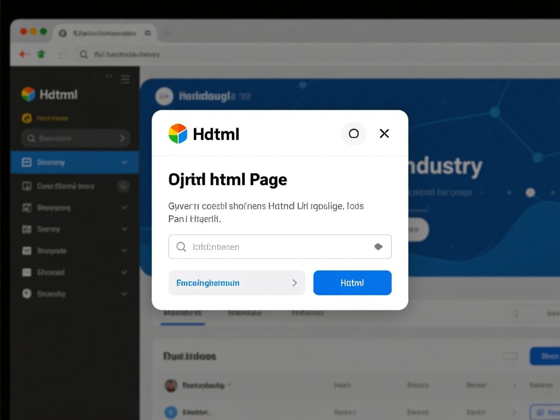Click the browser back arrow button

[23, 54]
